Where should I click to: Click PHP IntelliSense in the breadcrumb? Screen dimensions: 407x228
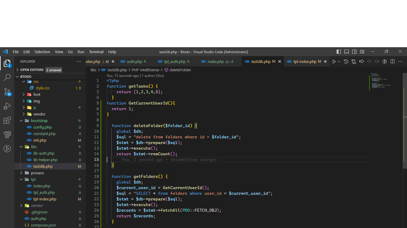coord(145,70)
